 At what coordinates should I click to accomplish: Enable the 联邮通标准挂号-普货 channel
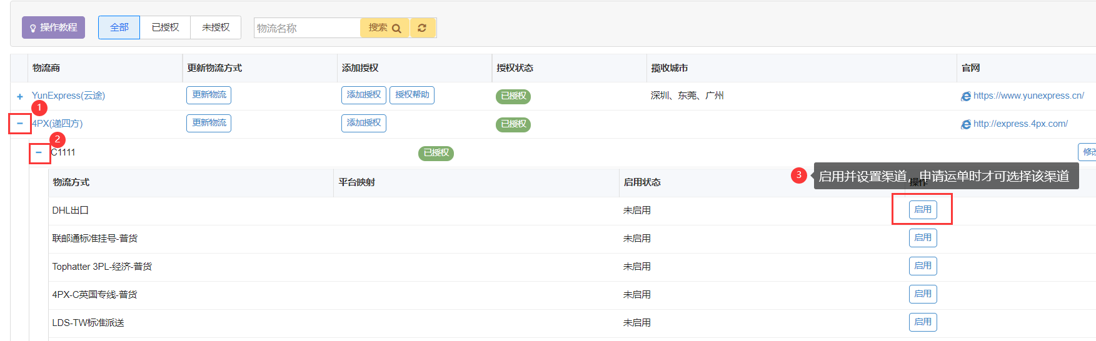click(922, 238)
